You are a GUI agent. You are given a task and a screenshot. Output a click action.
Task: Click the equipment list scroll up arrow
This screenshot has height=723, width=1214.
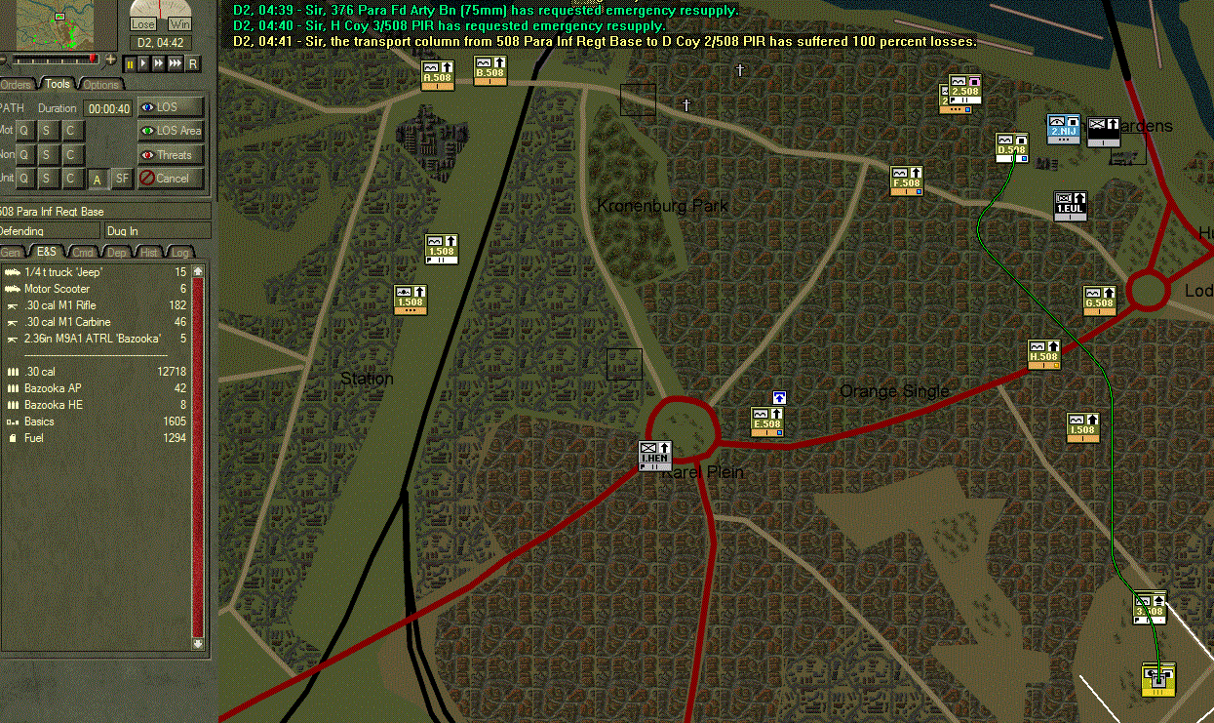(198, 271)
